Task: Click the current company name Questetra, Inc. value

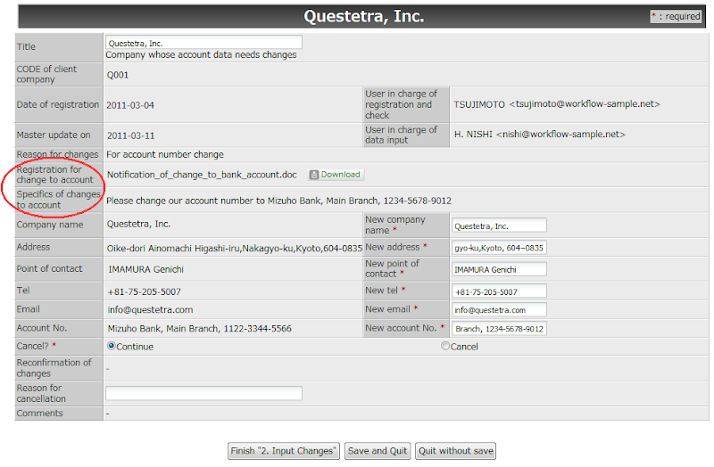Action: (138, 225)
